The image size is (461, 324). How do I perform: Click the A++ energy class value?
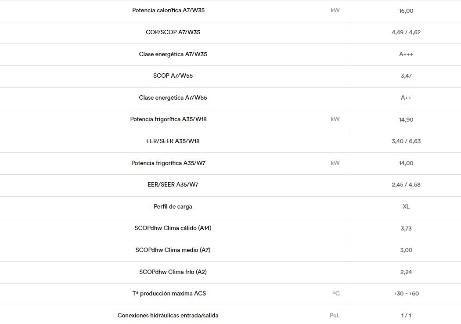coord(406,97)
